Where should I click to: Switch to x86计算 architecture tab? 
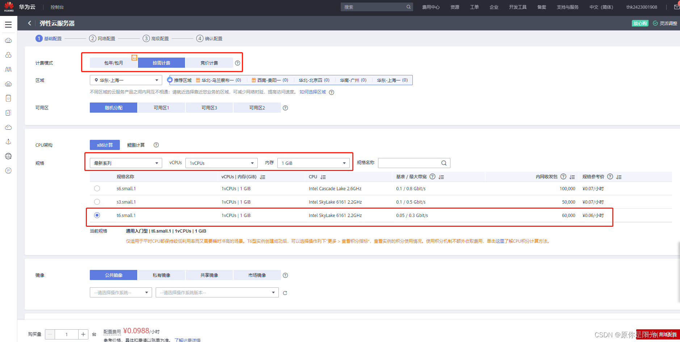pos(105,145)
